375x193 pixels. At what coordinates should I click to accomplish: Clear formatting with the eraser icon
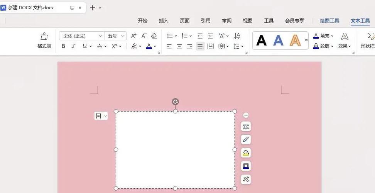(154, 36)
